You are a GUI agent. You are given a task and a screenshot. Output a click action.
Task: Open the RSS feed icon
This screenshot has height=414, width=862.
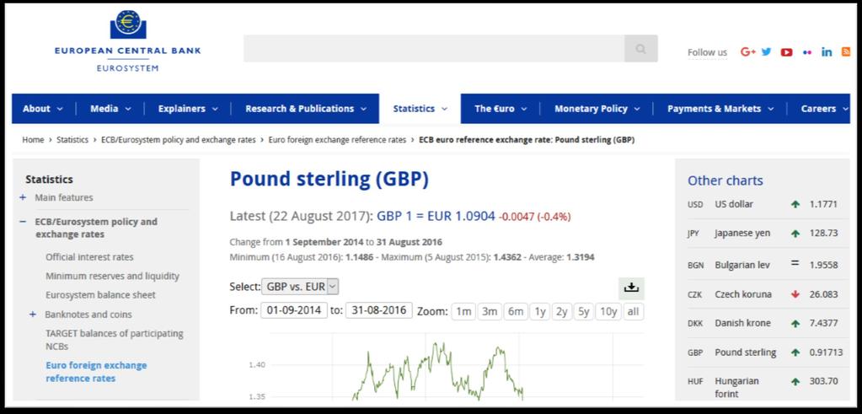846,51
